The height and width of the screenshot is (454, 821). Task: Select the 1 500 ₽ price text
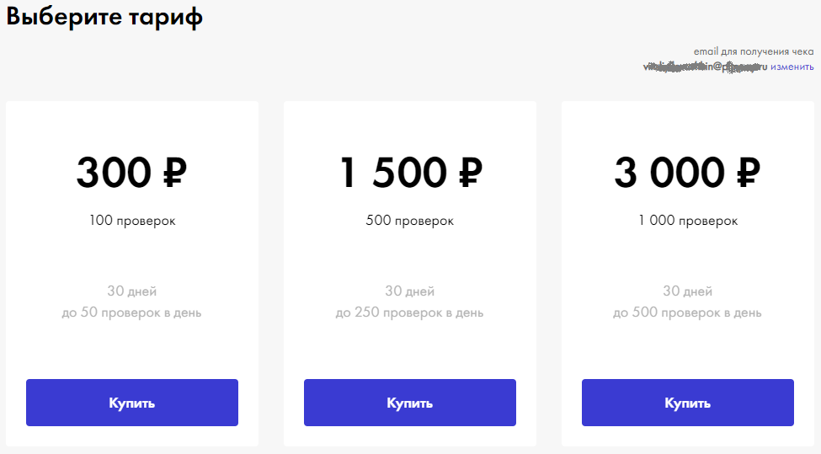click(x=410, y=173)
